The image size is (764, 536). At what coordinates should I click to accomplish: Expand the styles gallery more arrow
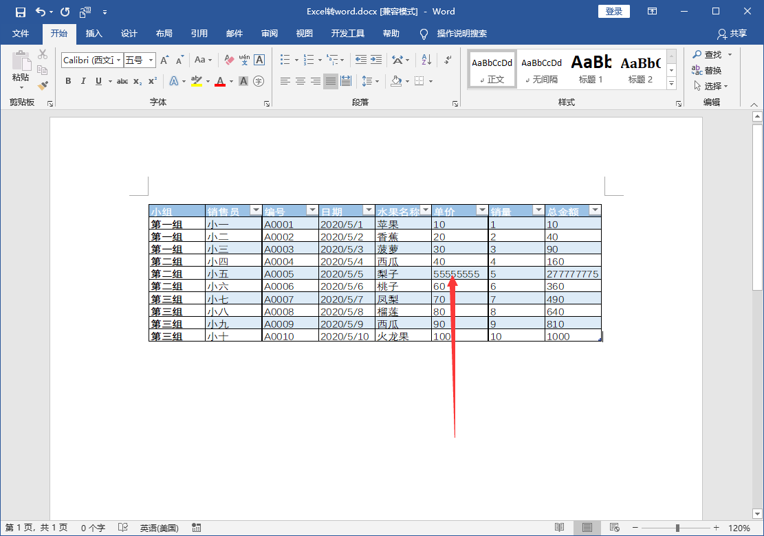671,84
